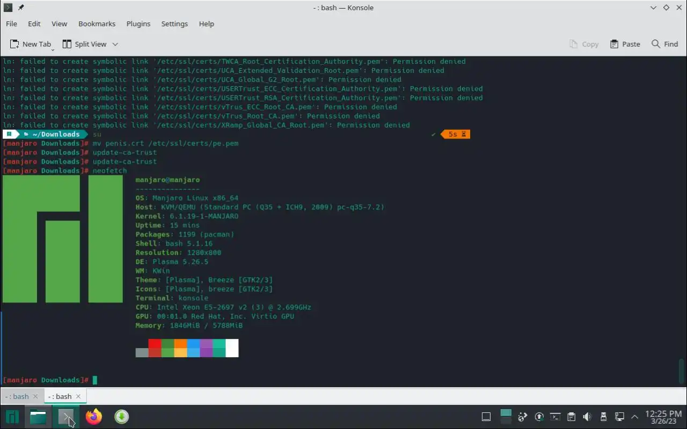Click the 'DE: Plasma 5.26.5' line

[x=172, y=262]
